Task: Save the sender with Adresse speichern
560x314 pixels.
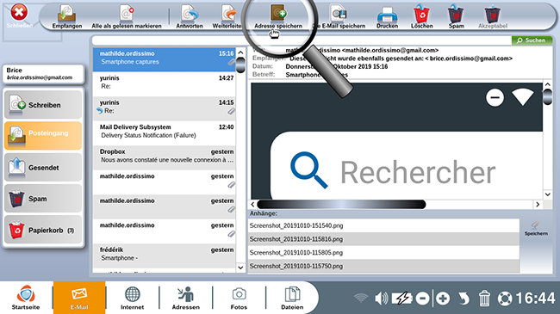Action: point(278,16)
